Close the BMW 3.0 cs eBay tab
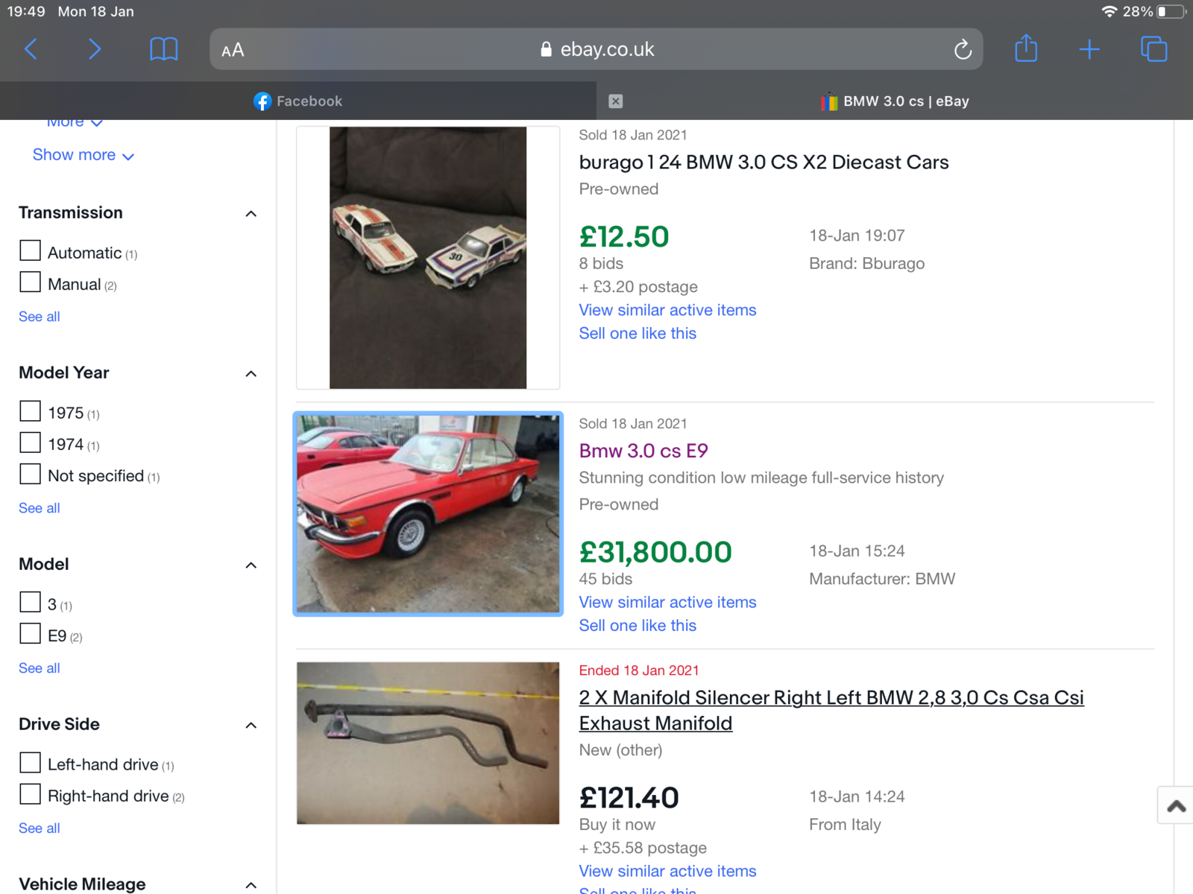 tap(615, 101)
